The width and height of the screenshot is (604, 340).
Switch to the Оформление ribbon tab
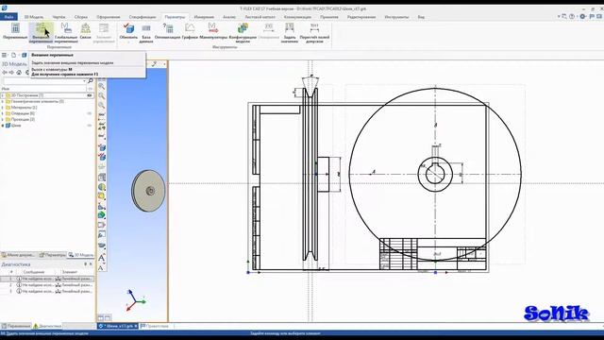click(109, 17)
